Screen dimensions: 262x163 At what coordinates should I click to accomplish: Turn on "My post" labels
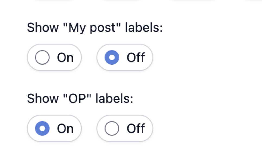(54, 58)
